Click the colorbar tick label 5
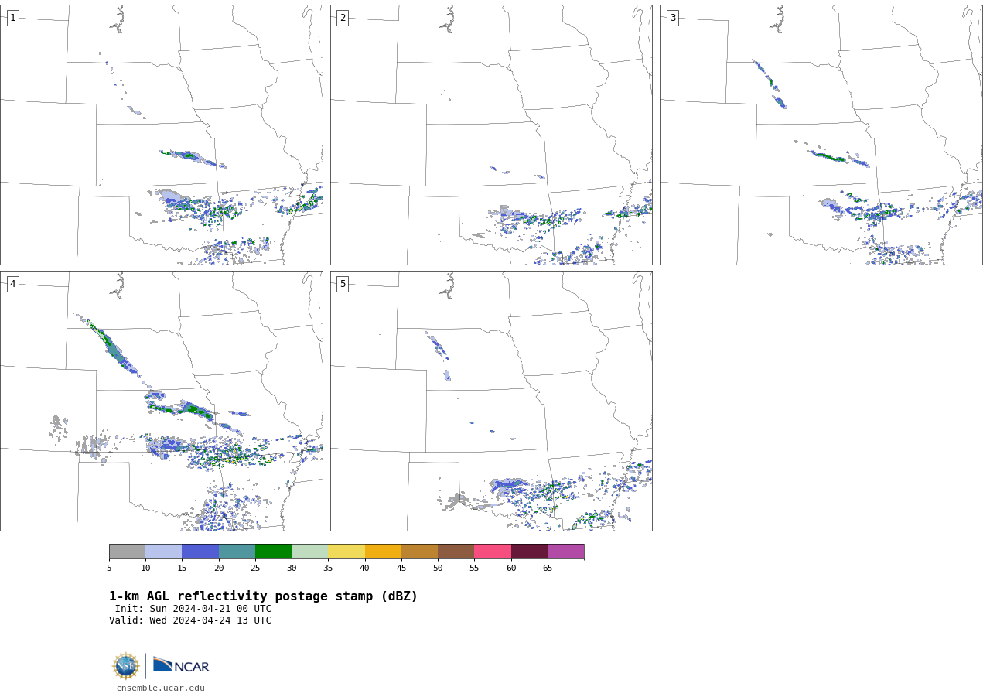 (x=109, y=569)
